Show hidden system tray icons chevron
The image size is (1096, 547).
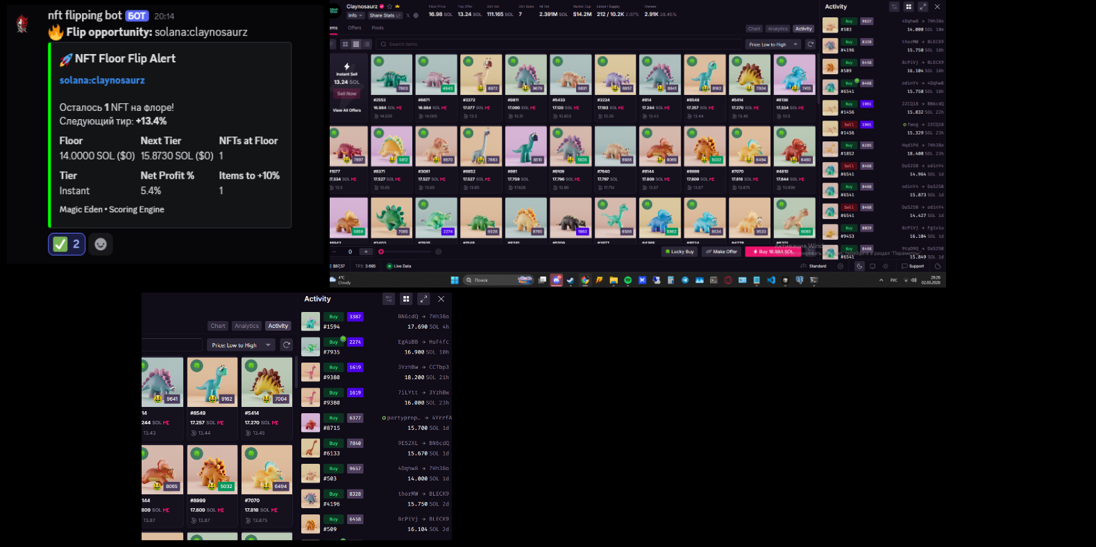[882, 280]
